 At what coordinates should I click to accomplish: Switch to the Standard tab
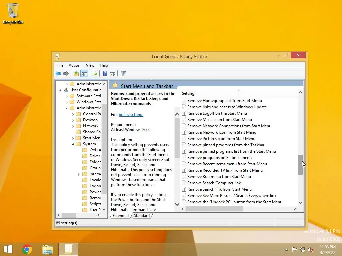(x=142, y=216)
